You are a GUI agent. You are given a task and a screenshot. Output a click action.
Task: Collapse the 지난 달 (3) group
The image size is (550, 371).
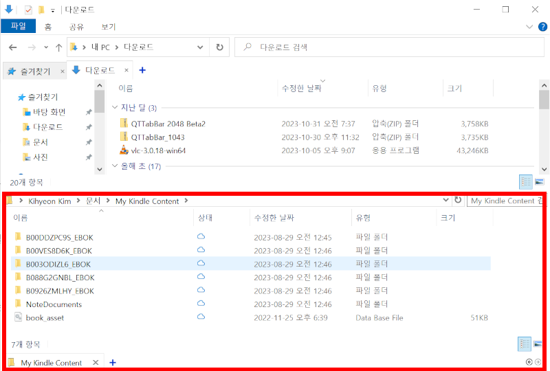[x=114, y=107]
